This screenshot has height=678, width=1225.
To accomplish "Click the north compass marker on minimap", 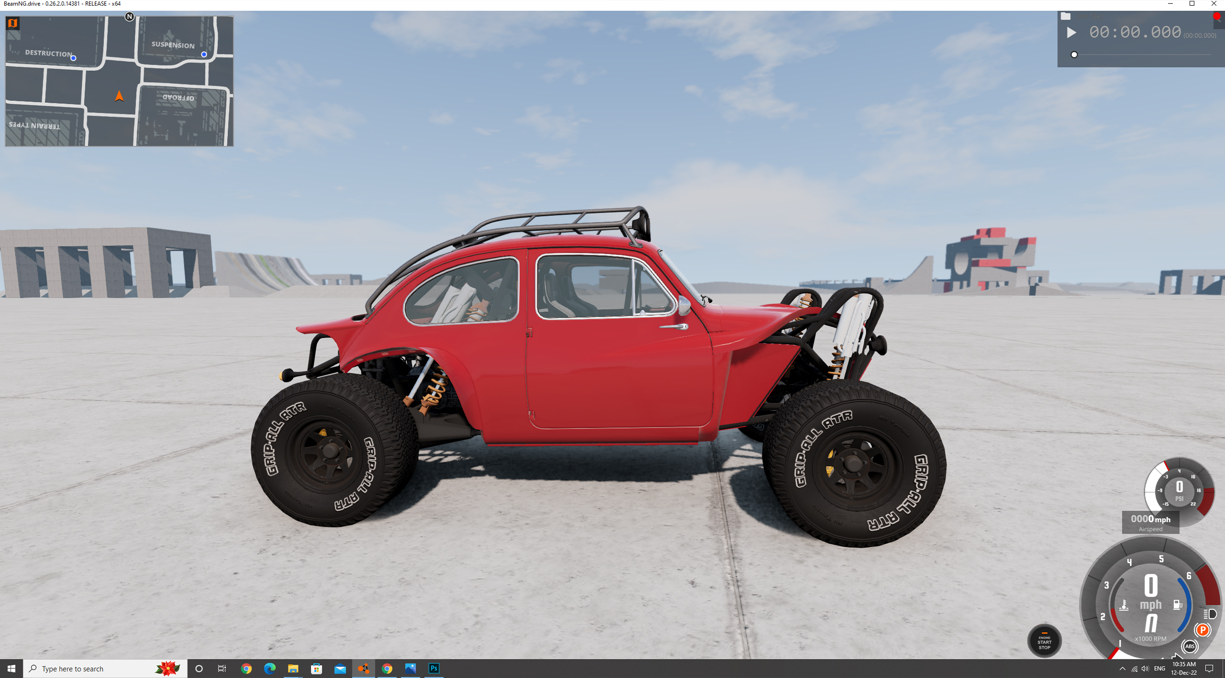I will pyautogui.click(x=129, y=17).
